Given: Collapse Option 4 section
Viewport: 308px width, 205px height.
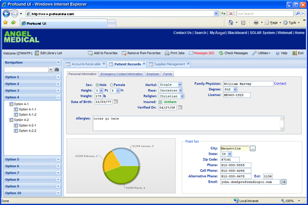Looking at the screenshot, I should (x=58, y=97).
